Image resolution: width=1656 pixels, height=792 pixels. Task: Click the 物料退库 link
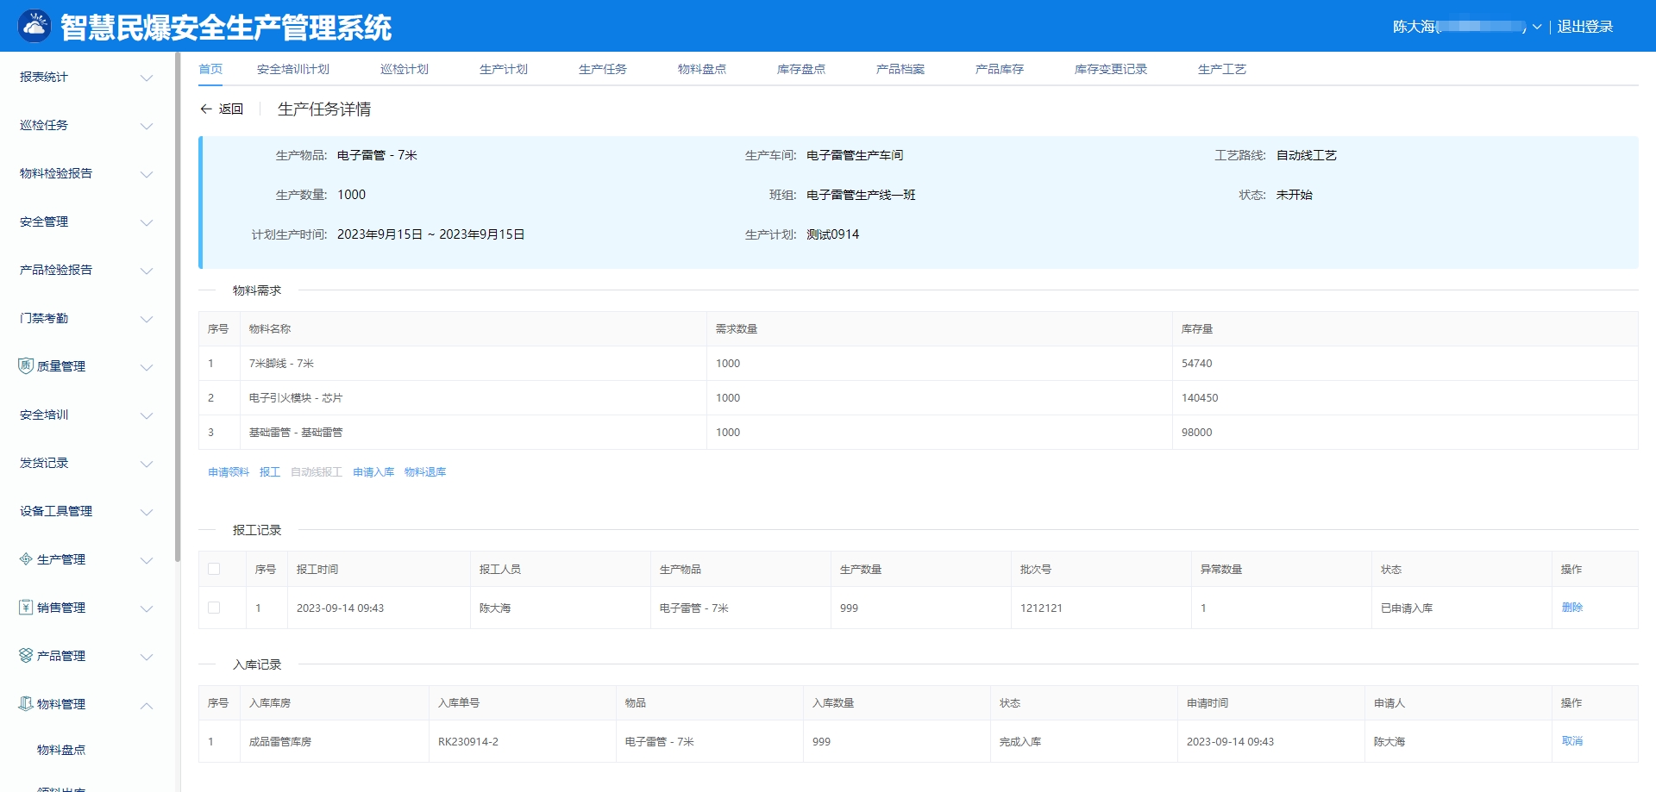pos(425,471)
